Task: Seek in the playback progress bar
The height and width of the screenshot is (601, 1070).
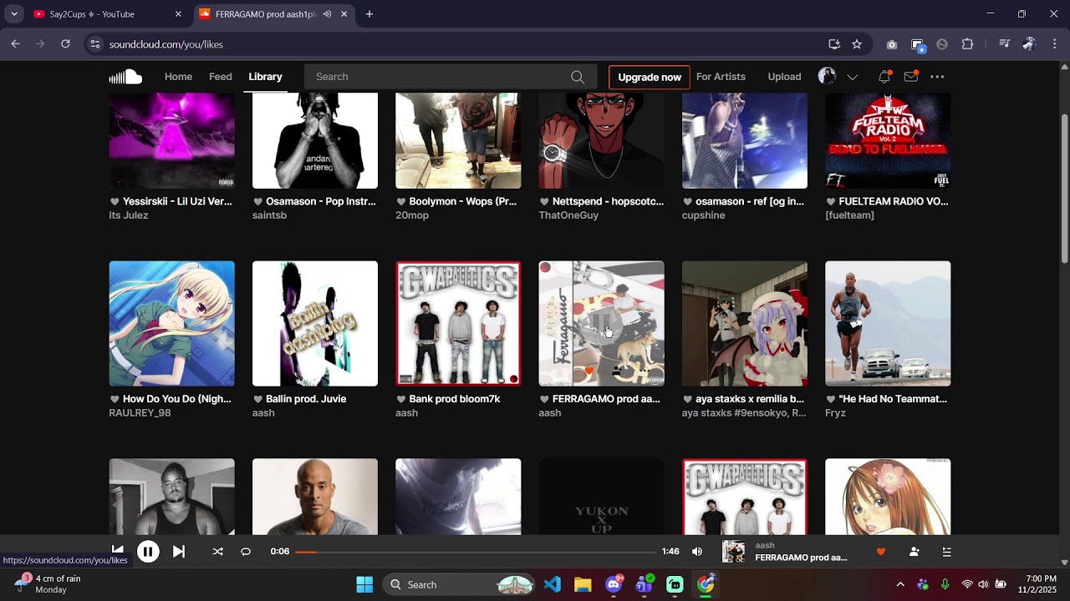Action: tap(476, 552)
